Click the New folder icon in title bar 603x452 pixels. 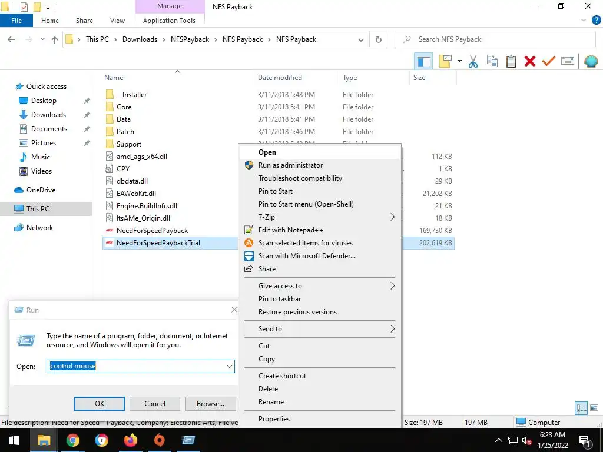37,7
